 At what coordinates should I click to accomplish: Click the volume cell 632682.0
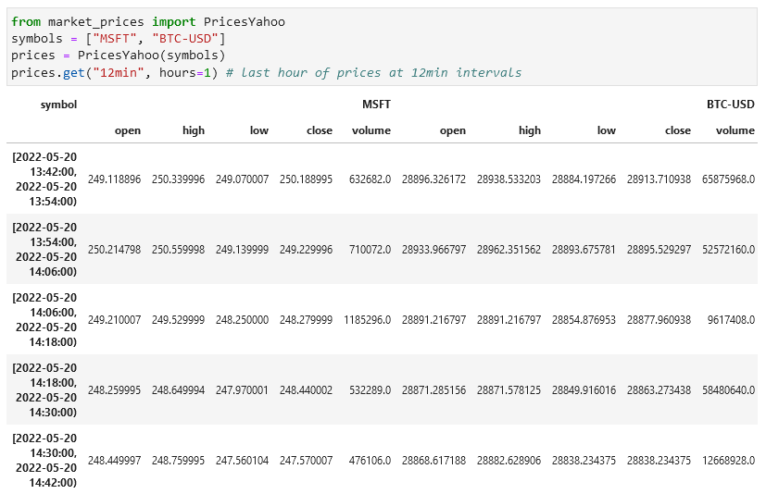click(x=370, y=179)
